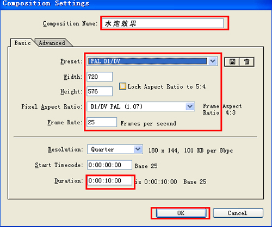Expand the Pixel Aspect Ratio dropdown
The image size is (272, 227).
pyautogui.click(x=141, y=106)
